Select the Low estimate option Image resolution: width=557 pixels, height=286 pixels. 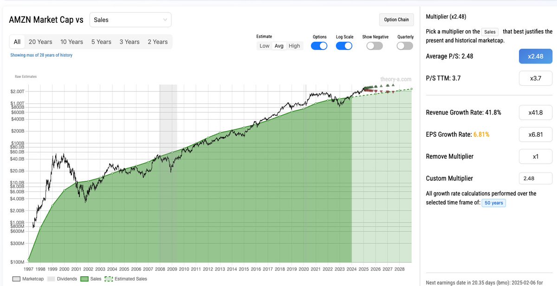265,46
